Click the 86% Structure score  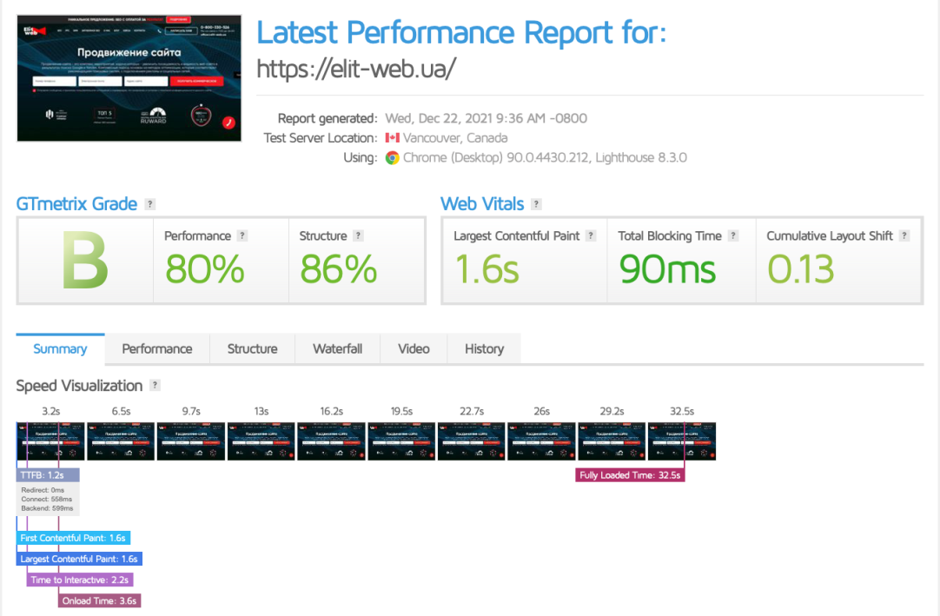339,268
